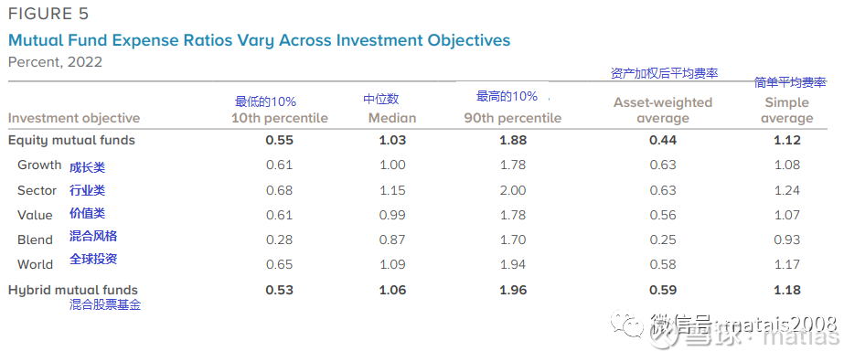Image resolution: width=865 pixels, height=362 pixels.
Task: Click the Percent, 2022 subtitle
Action: [x=55, y=62]
